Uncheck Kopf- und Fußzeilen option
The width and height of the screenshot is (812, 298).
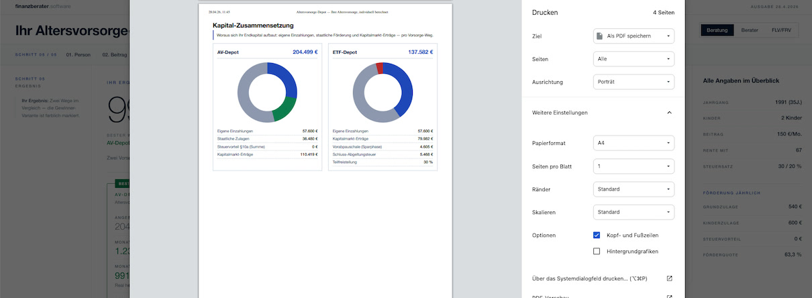597,236
